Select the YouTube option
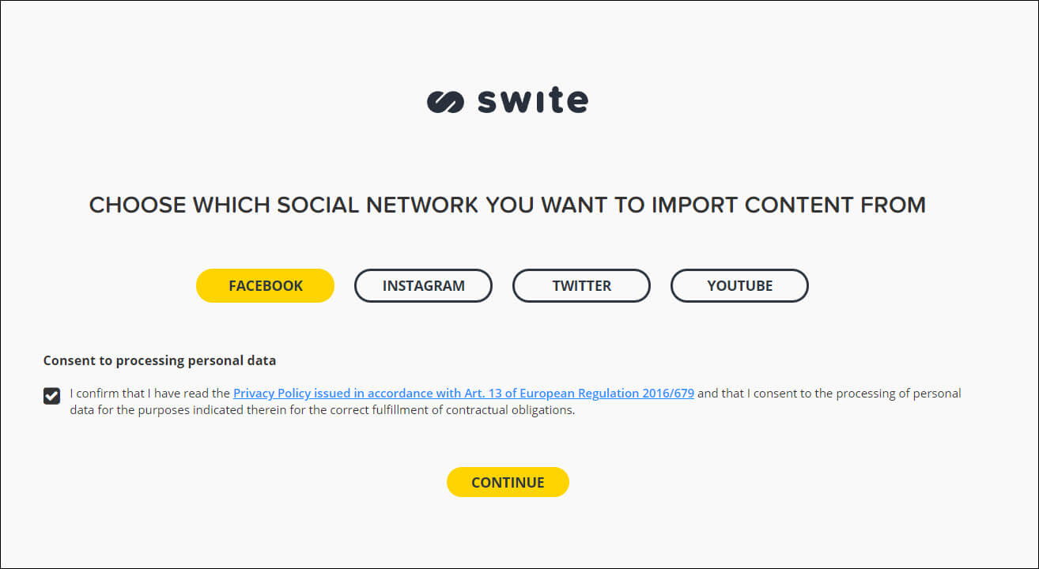This screenshot has height=569, width=1039. 739,286
